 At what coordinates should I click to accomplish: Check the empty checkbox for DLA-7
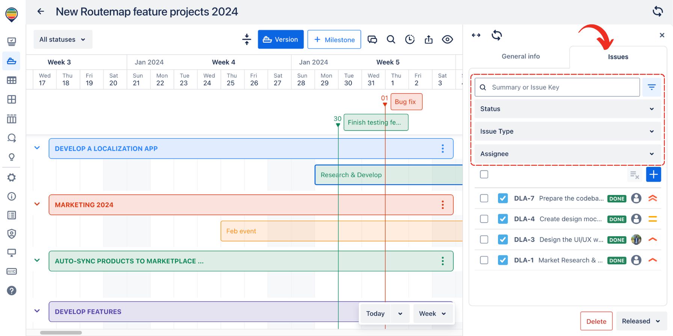pyautogui.click(x=484, y=198)
